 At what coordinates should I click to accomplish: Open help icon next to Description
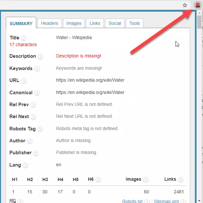click(40, 57)
